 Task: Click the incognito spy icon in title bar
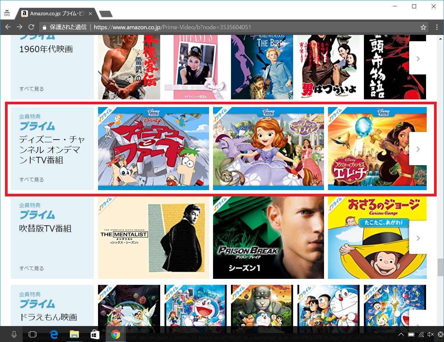(7, 13)
